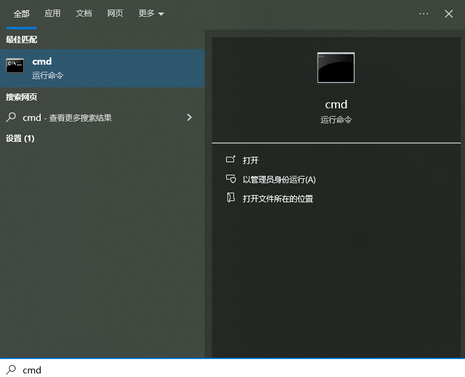Switch to the 全部 tab

pyautogui.click(x=22, y=14)
